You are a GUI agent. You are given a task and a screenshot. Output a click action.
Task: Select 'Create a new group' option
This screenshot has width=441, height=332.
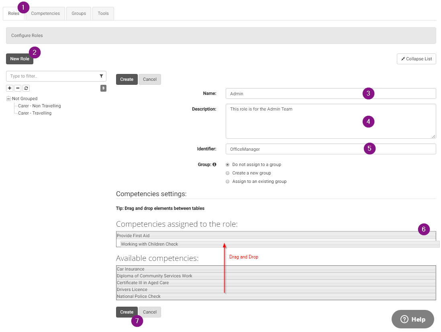point(228,173)
